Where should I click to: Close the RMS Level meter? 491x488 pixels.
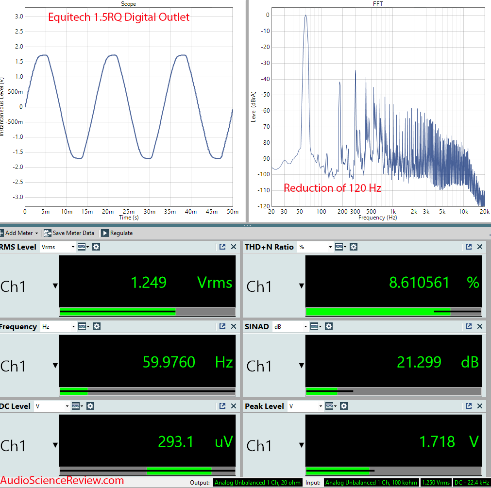(x=234, y=247)
